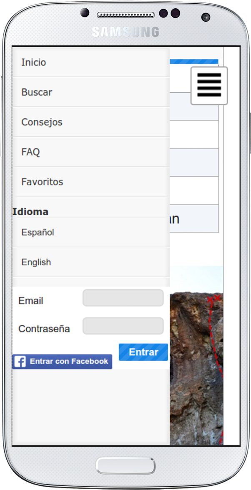Toggle the hamburger menu icon
Viewport: 251px width, 490px height.
point(209,85)
